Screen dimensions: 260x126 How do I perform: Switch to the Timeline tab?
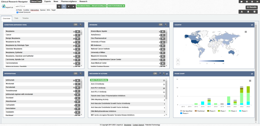[x=25, y=18]
